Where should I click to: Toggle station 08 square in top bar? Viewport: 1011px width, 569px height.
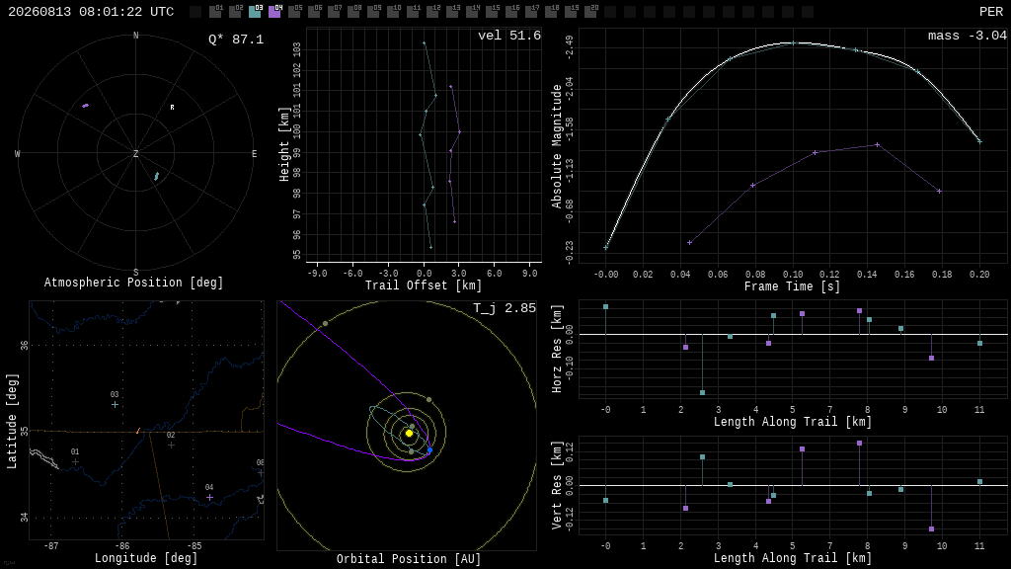353,12
